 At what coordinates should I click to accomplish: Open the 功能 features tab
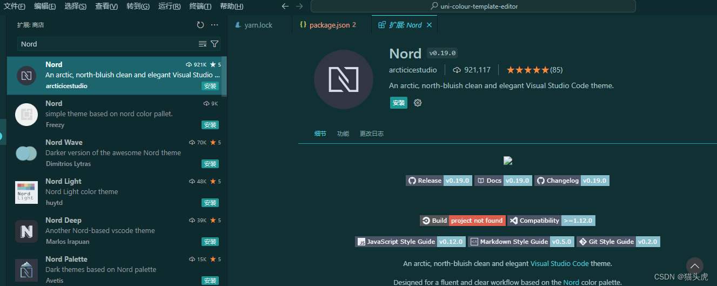[343, 134]
